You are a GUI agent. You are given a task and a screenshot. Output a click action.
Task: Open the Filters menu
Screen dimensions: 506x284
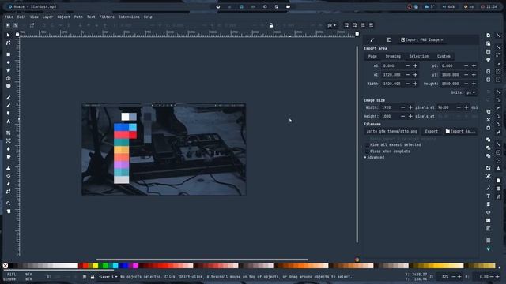107,17
